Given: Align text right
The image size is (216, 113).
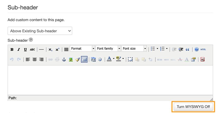Looking at the screenshot, I should click(x=41, y=59).
